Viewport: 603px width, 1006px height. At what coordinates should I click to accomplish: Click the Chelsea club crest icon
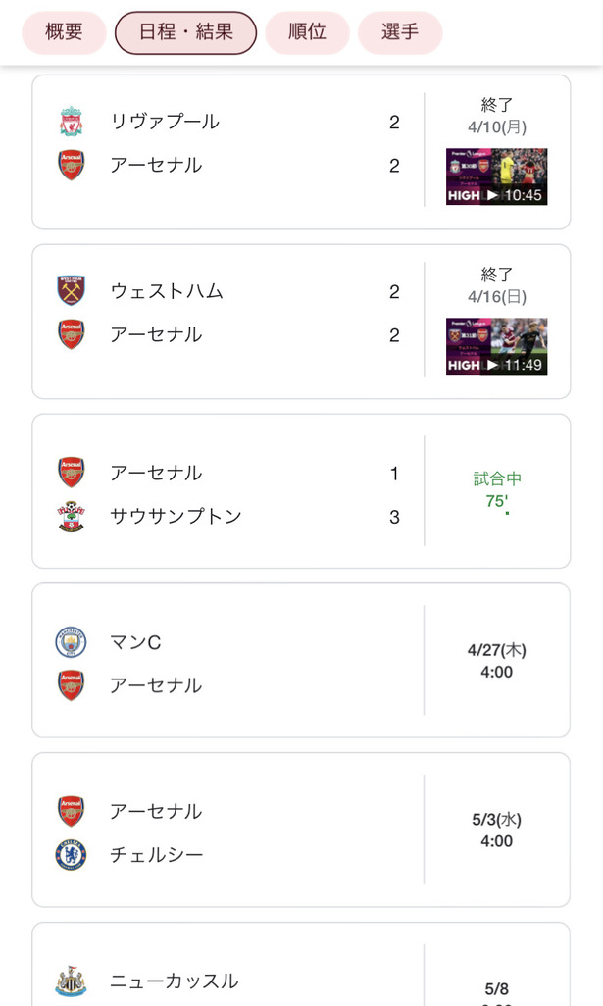[x=71, y=855]
